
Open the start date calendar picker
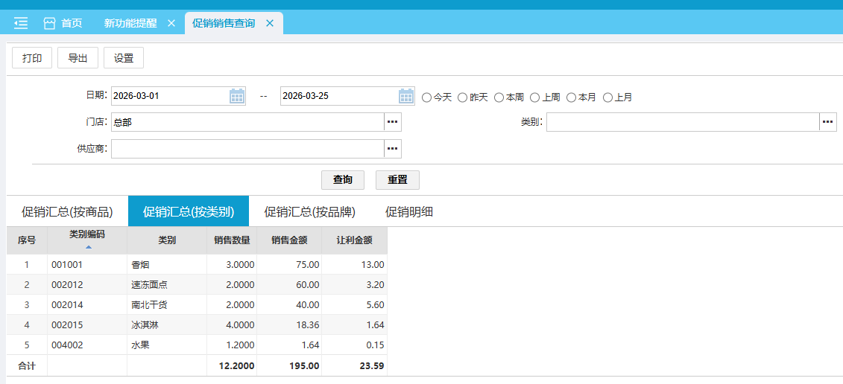pos(237,96)
